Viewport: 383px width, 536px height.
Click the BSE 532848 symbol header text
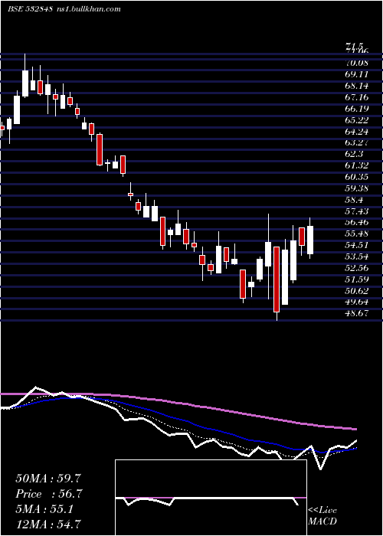pos(30,9)
